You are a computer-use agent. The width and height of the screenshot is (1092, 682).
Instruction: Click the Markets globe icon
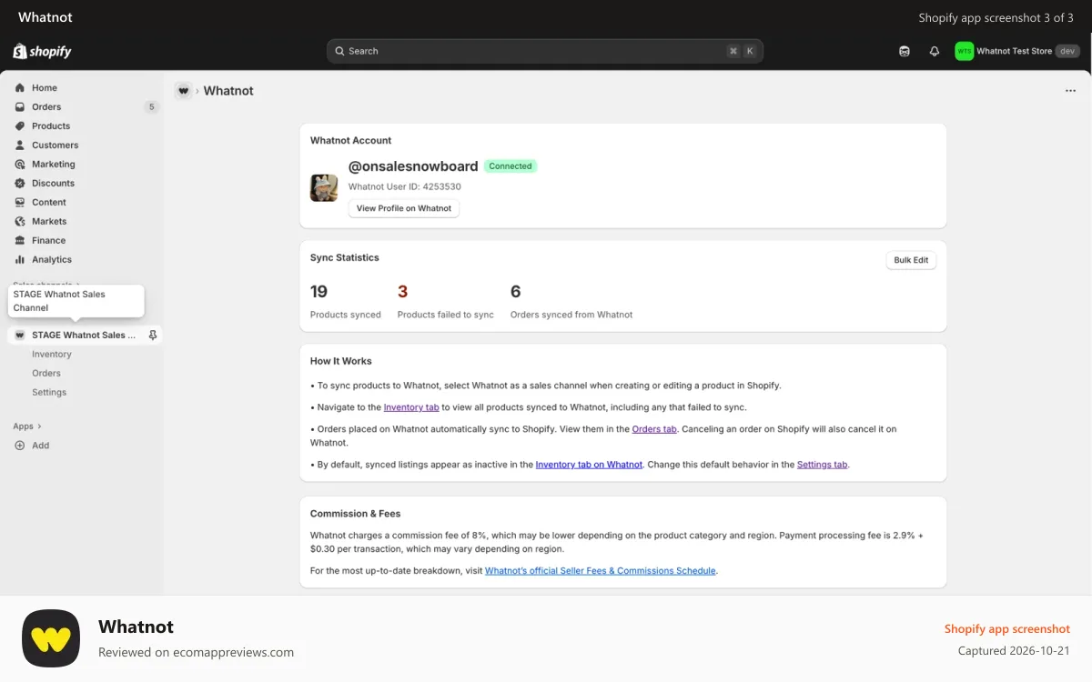pos(20,222)
